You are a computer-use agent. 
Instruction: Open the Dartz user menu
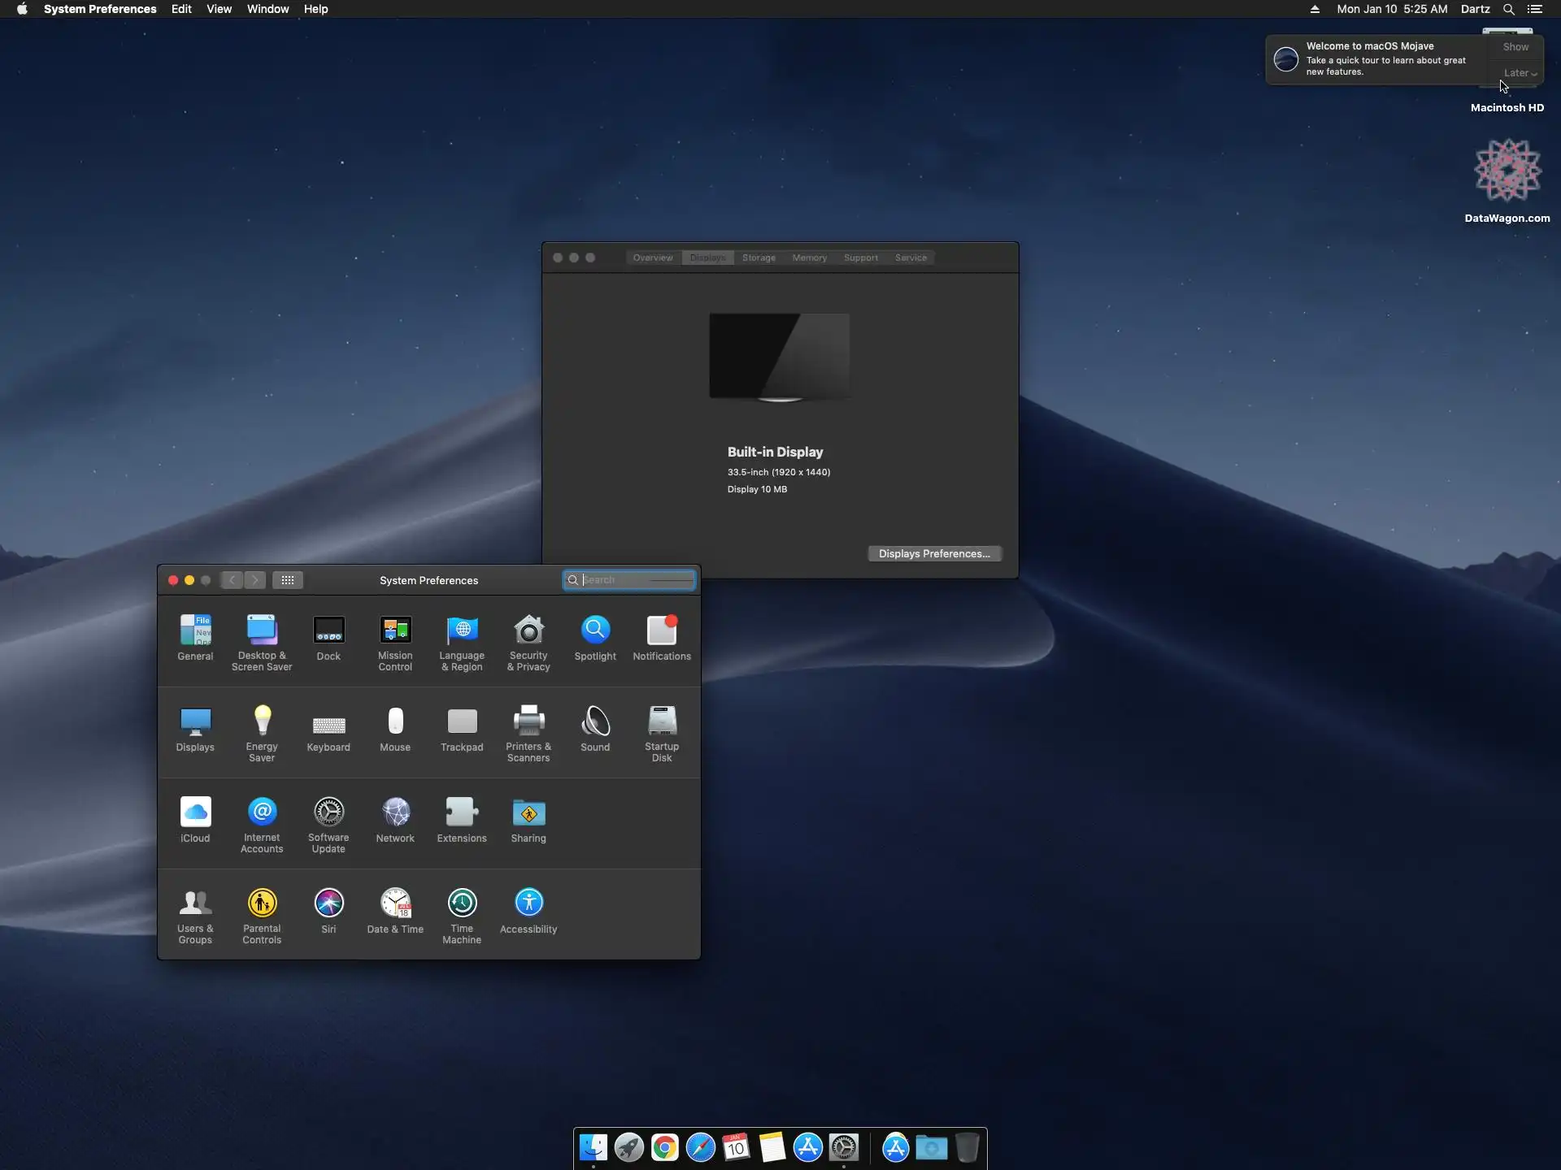click(1475, 9)
